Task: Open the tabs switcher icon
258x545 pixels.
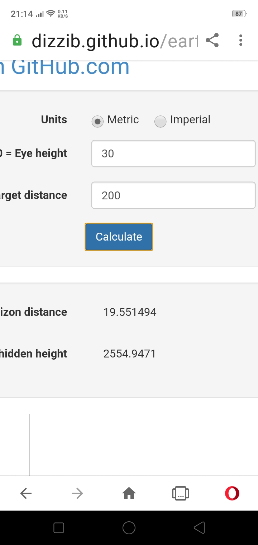Action: [x=181, y=494]
